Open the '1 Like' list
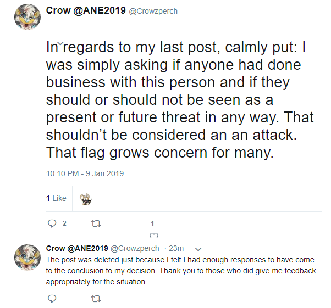331x308 pixels. point(56,199)
